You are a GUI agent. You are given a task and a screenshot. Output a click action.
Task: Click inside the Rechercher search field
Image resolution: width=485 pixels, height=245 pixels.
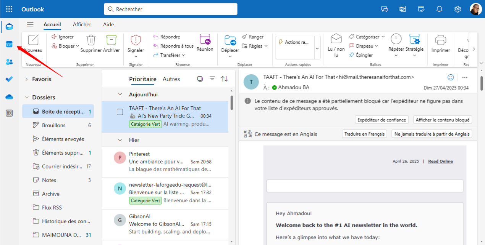pos(170,9)
